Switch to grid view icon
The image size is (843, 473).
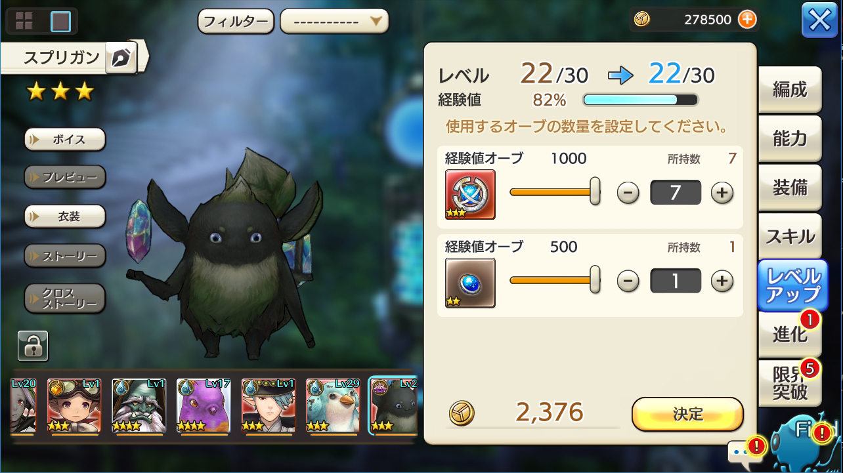[x=24, y=21]
